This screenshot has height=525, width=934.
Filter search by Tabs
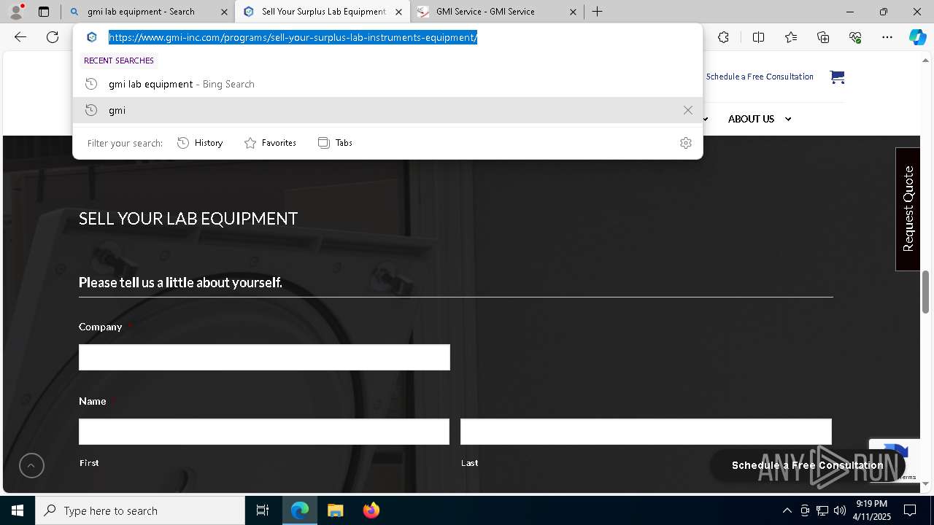[x=335, y=143]
